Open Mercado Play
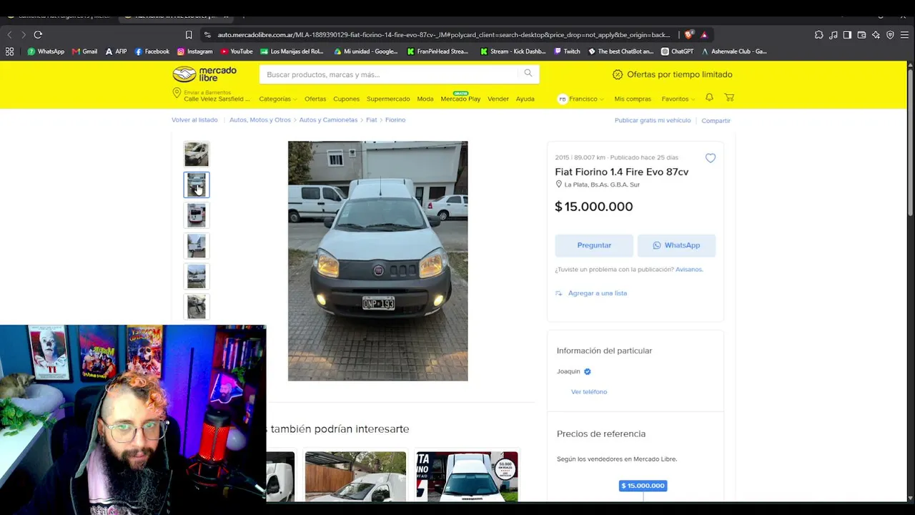 [460, 99]
